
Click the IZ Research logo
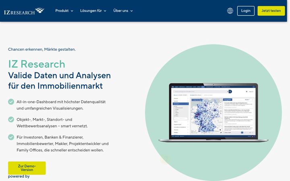pos(24,11)
